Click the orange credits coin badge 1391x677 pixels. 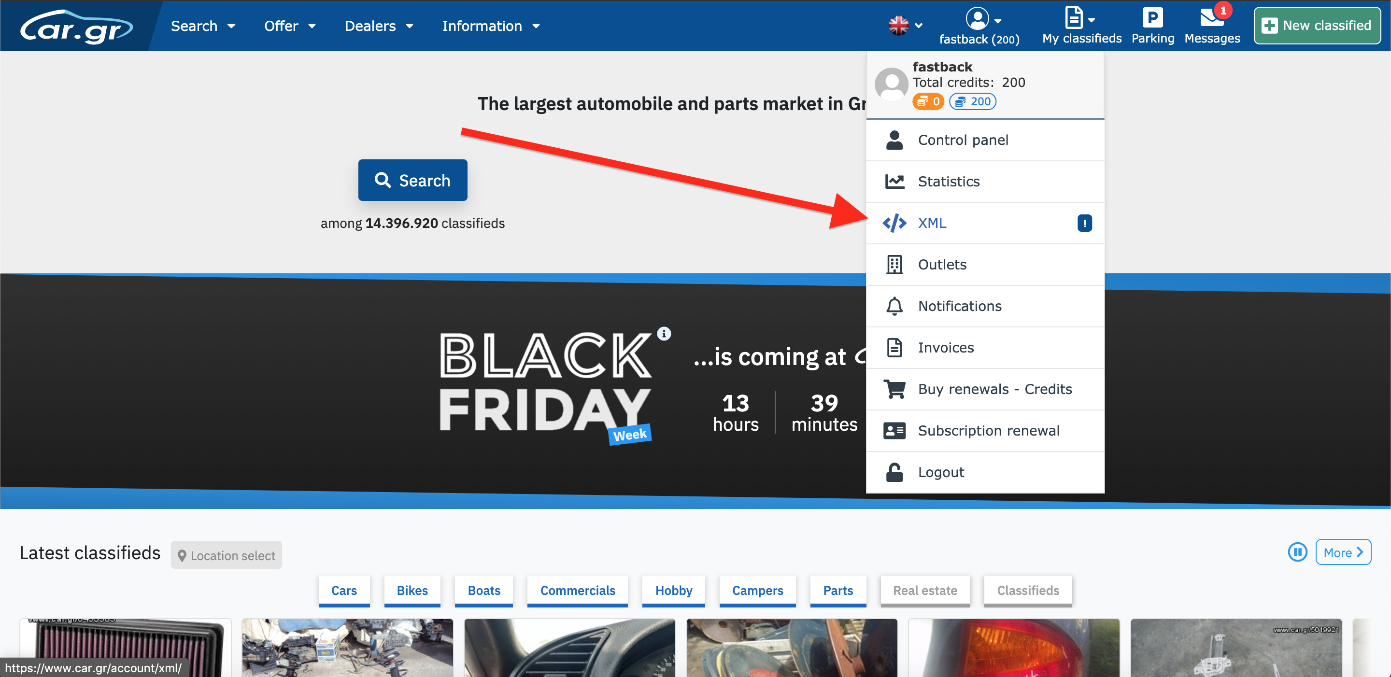click(928, 101)
